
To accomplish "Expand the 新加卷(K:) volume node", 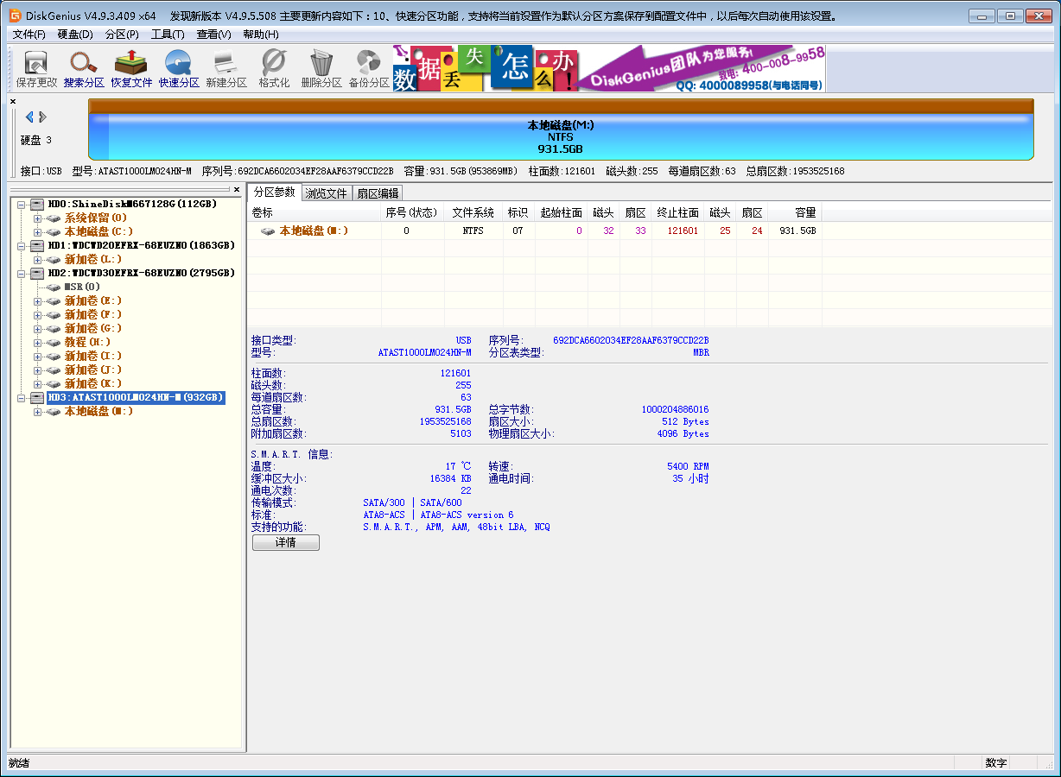I will point(37,383).
